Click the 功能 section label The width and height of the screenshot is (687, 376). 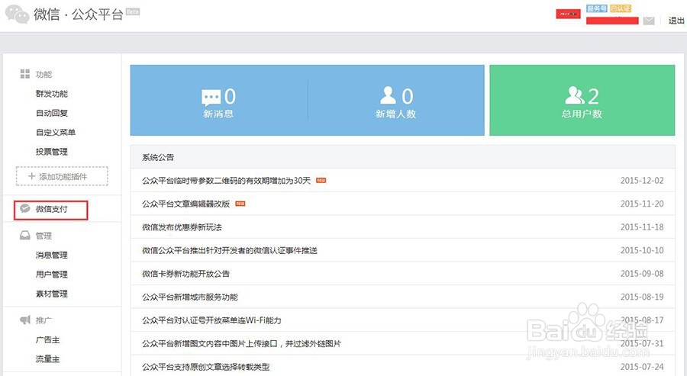[44, 75]
